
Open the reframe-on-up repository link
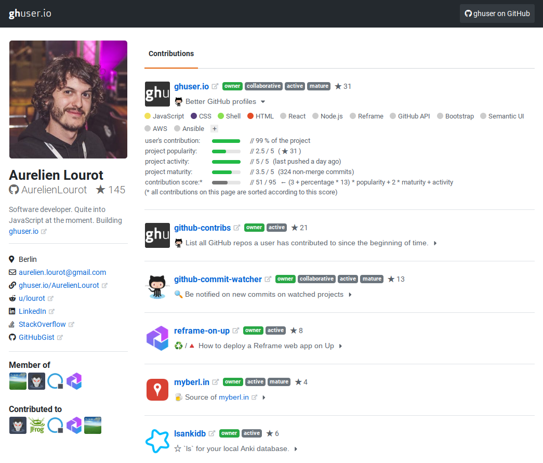[202, 330]
